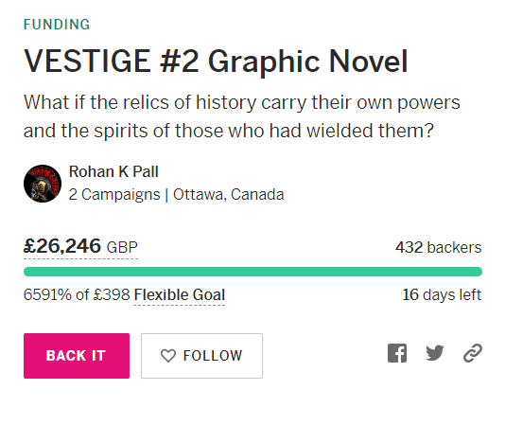Click the campaign tagline description
Image resolution: width=505 pixels, height=425 pixels.
[x=241, y=116]
